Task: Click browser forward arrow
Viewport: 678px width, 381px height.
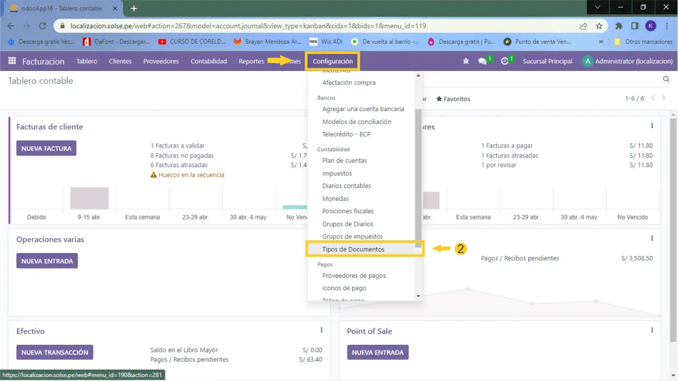Action: pyautogui.click(x=27, y=26)
